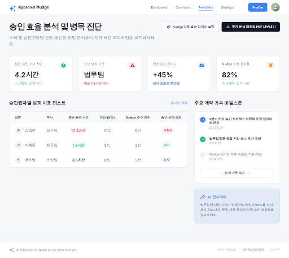Image resolution: width=289 pixels, height=258 pixels.
Task: Click the green stopwatch icon on the 4.2시간 card
Action: (63, 65)
